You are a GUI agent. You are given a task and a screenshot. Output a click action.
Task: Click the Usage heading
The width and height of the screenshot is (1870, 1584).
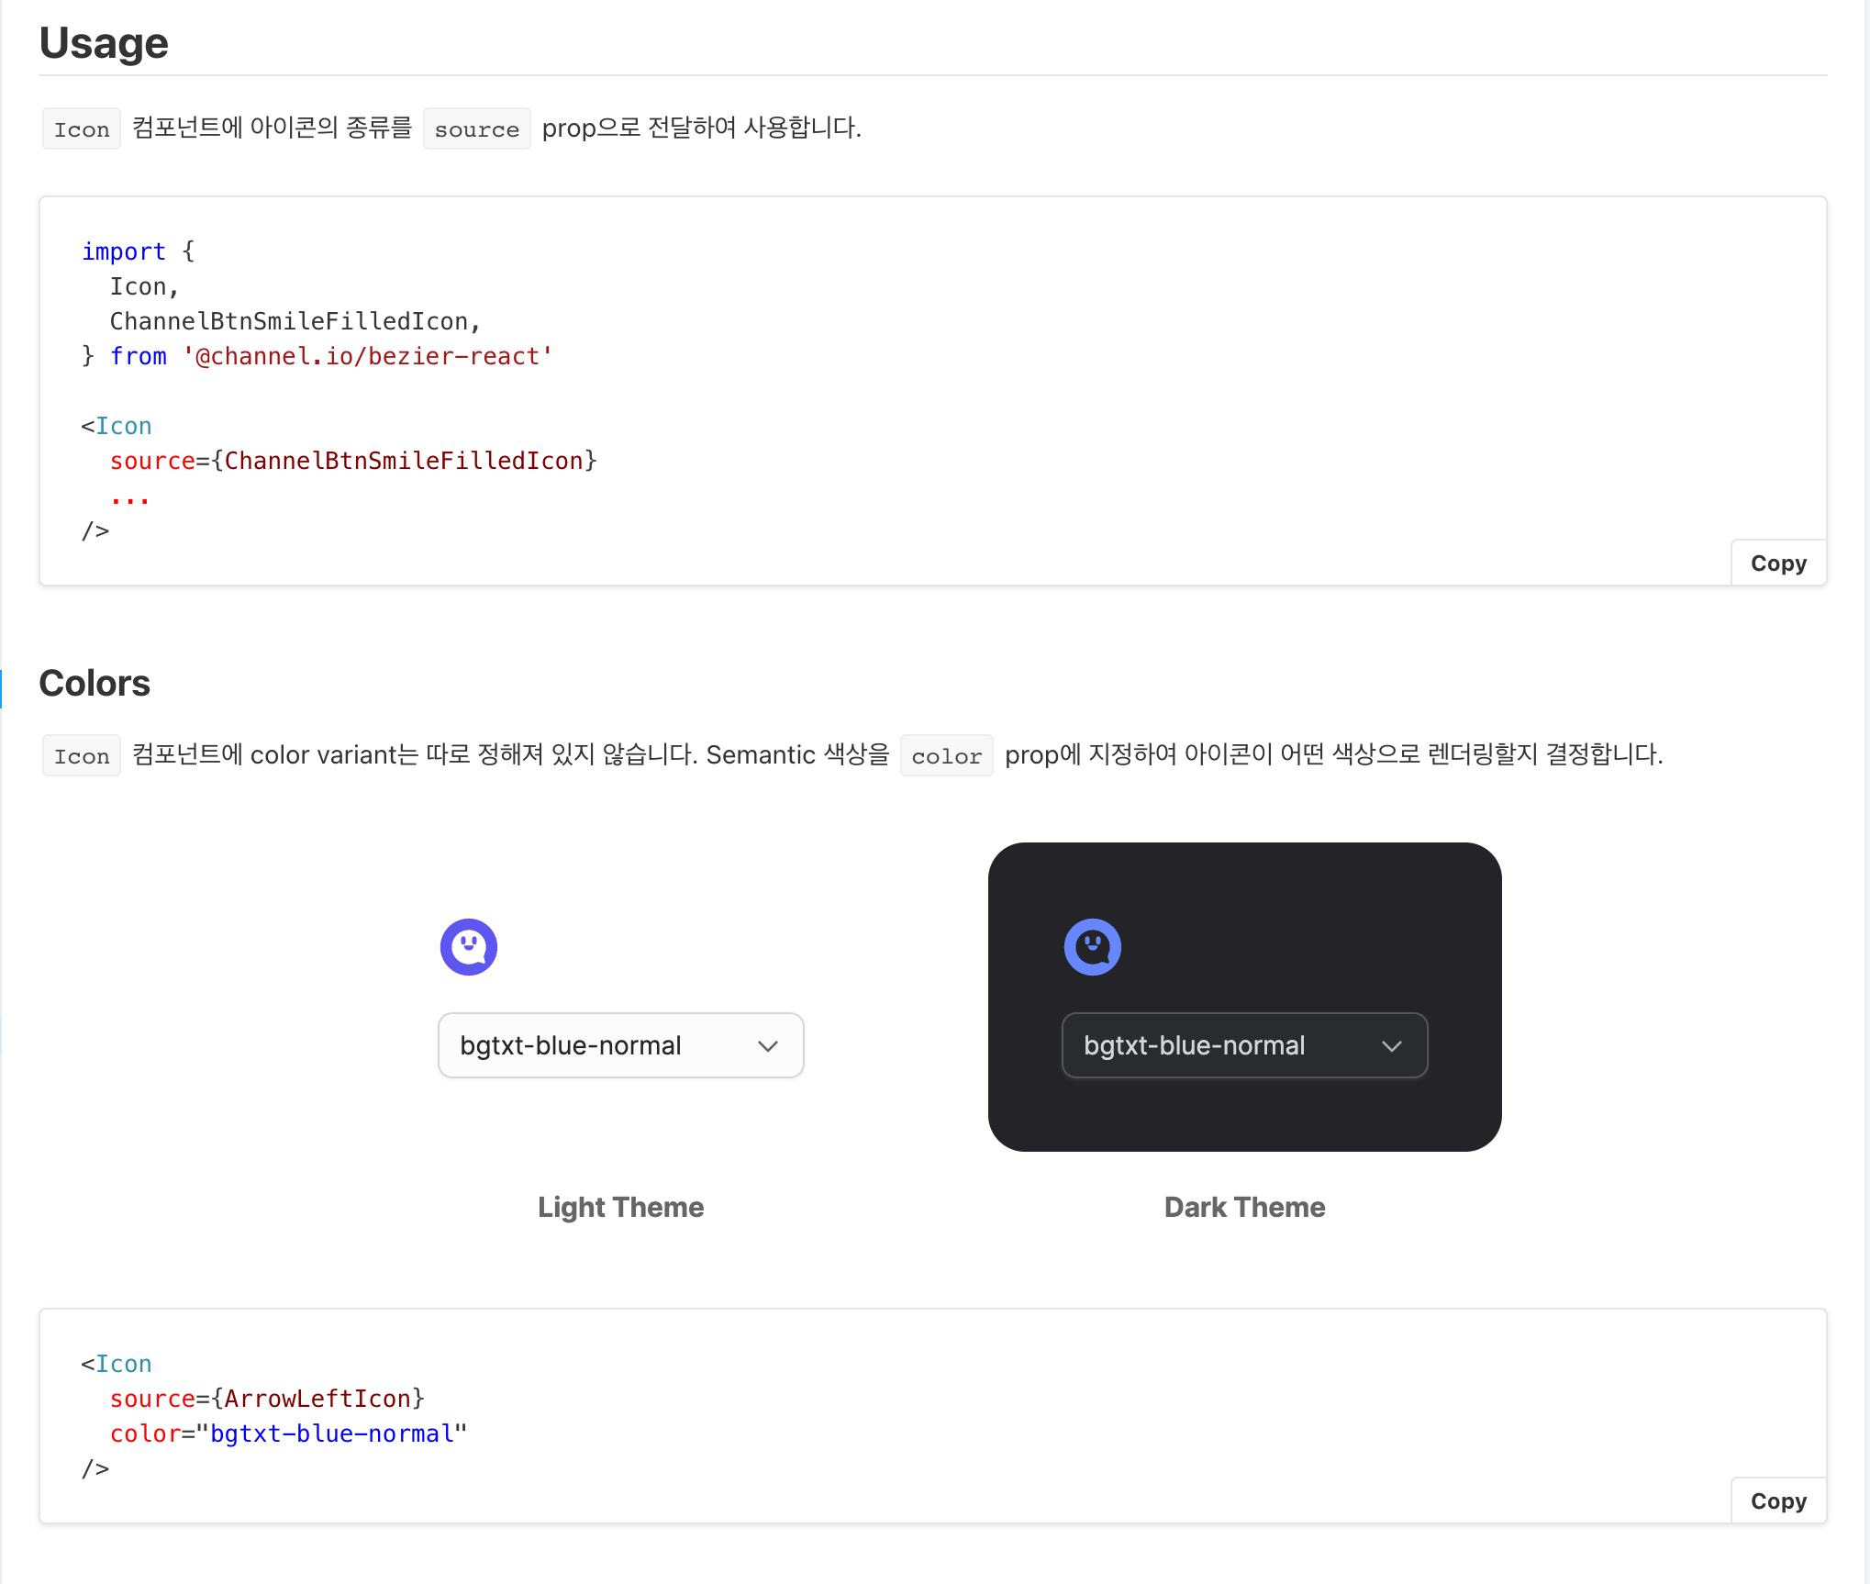click(x=104, y=43)
